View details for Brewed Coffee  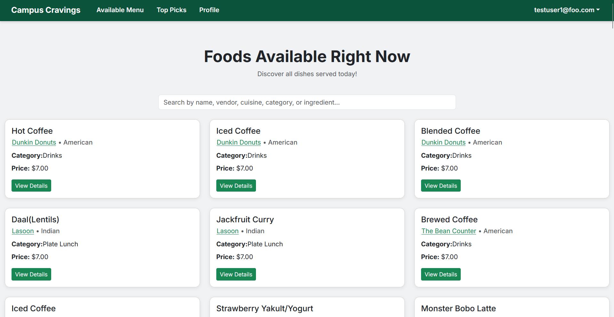point(441,274)
